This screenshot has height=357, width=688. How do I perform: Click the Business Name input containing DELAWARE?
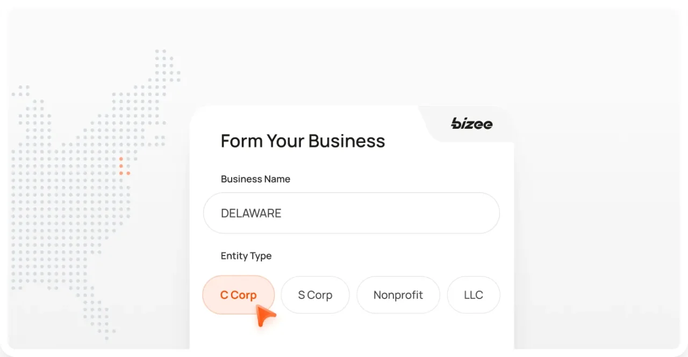pos(352,213)
